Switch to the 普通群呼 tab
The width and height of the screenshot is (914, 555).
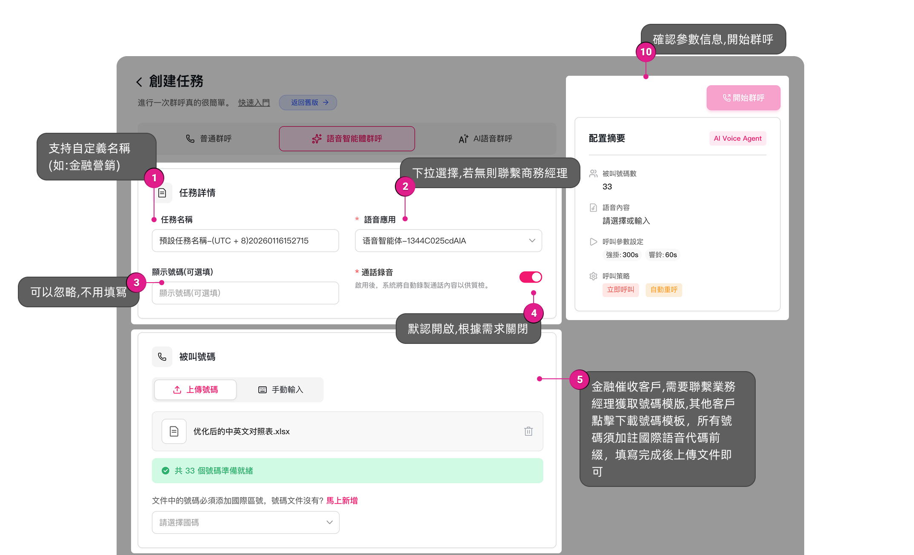[209, 139]
